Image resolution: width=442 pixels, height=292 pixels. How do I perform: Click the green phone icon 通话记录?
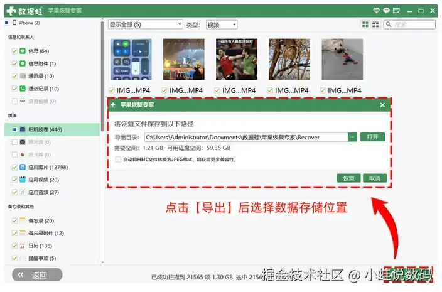[23, 89]
